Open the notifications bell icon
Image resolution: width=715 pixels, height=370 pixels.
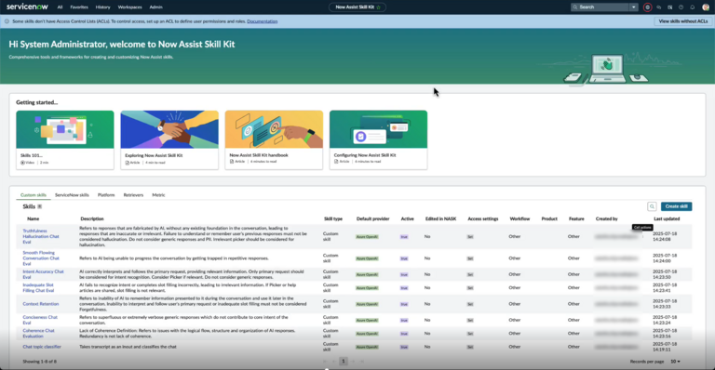click(x=693, y=7)
